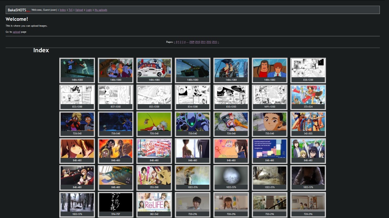Viewport: 389px width, 218px height.
Task: Open the red text collage 848x480 thumbnail
Action: [154, 151]
